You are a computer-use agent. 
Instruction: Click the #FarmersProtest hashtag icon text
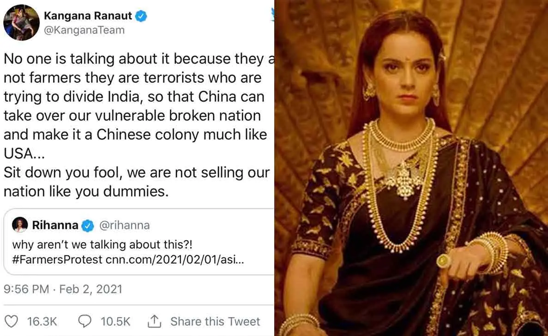point(47,259)
